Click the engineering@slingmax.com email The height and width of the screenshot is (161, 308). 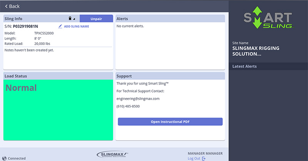pos(138,99)
